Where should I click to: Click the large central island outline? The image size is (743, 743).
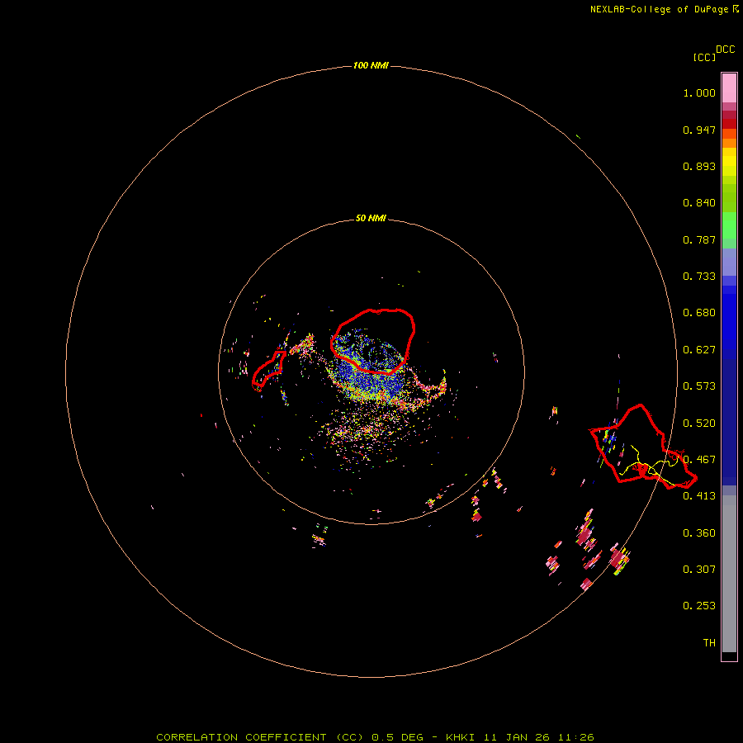pyautogui.click(x=372, y=341)
